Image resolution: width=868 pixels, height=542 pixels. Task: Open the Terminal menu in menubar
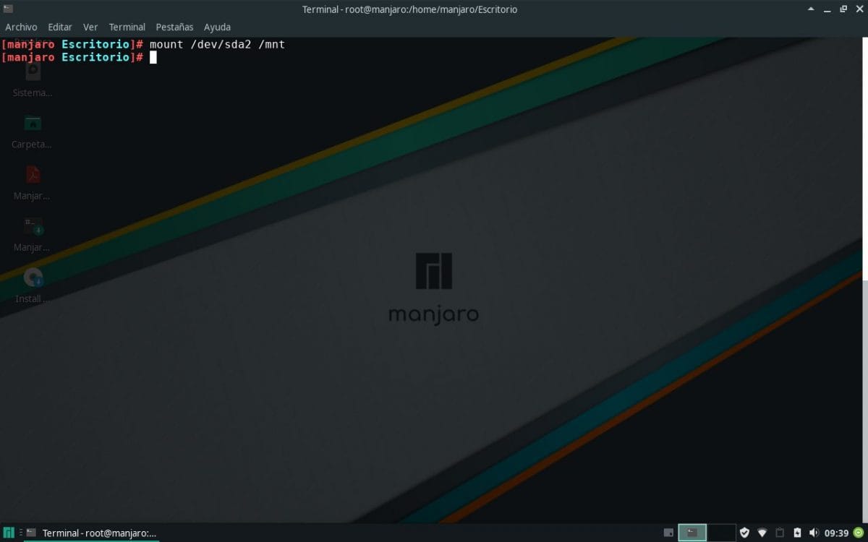click(x=127, y=27)
